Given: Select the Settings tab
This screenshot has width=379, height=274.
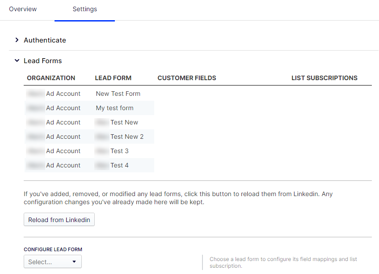Looking at the screenshot, I should pos(84,9).
